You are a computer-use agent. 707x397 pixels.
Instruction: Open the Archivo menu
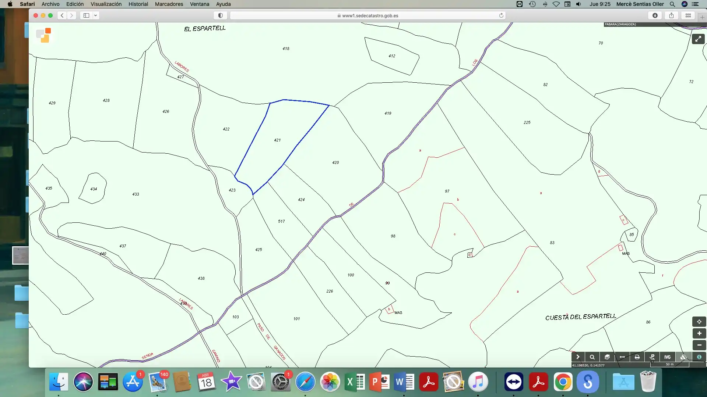click(50, 4)
